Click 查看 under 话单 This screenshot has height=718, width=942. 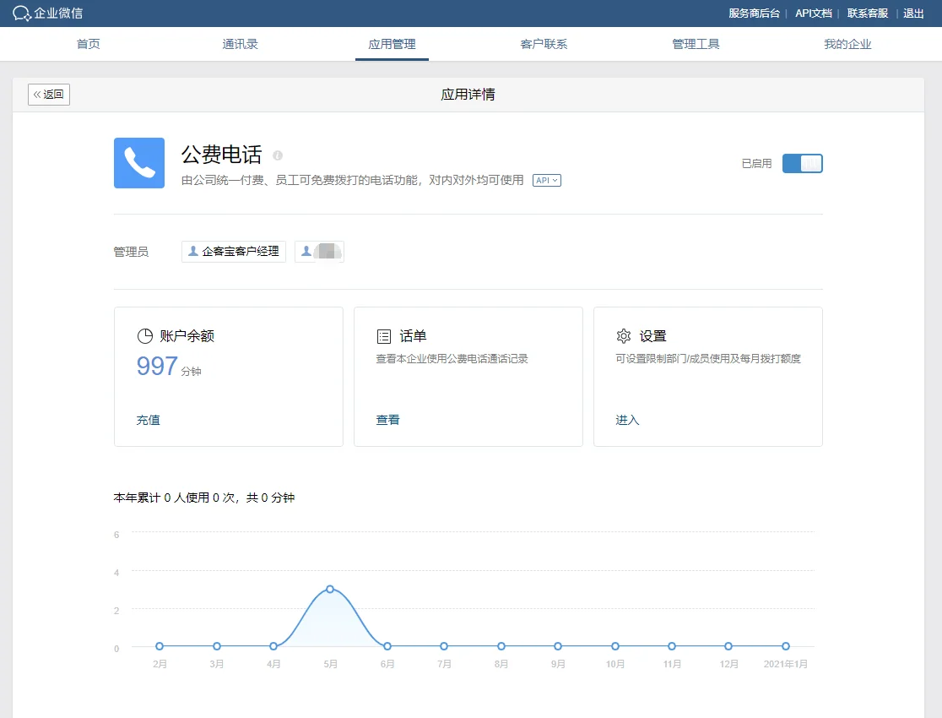387,420
